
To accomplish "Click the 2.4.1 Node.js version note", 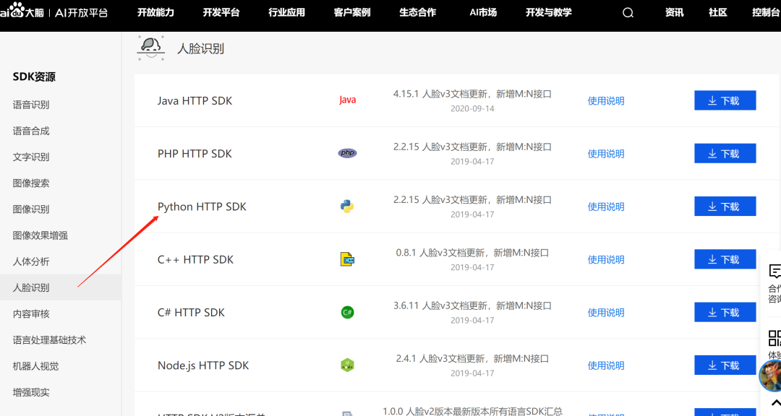I will point(472,359).
